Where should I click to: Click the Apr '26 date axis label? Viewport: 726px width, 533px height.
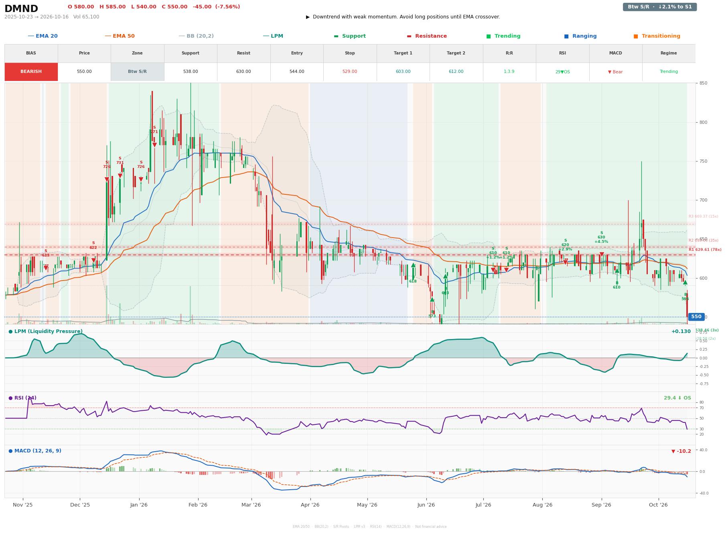[310, 505]
